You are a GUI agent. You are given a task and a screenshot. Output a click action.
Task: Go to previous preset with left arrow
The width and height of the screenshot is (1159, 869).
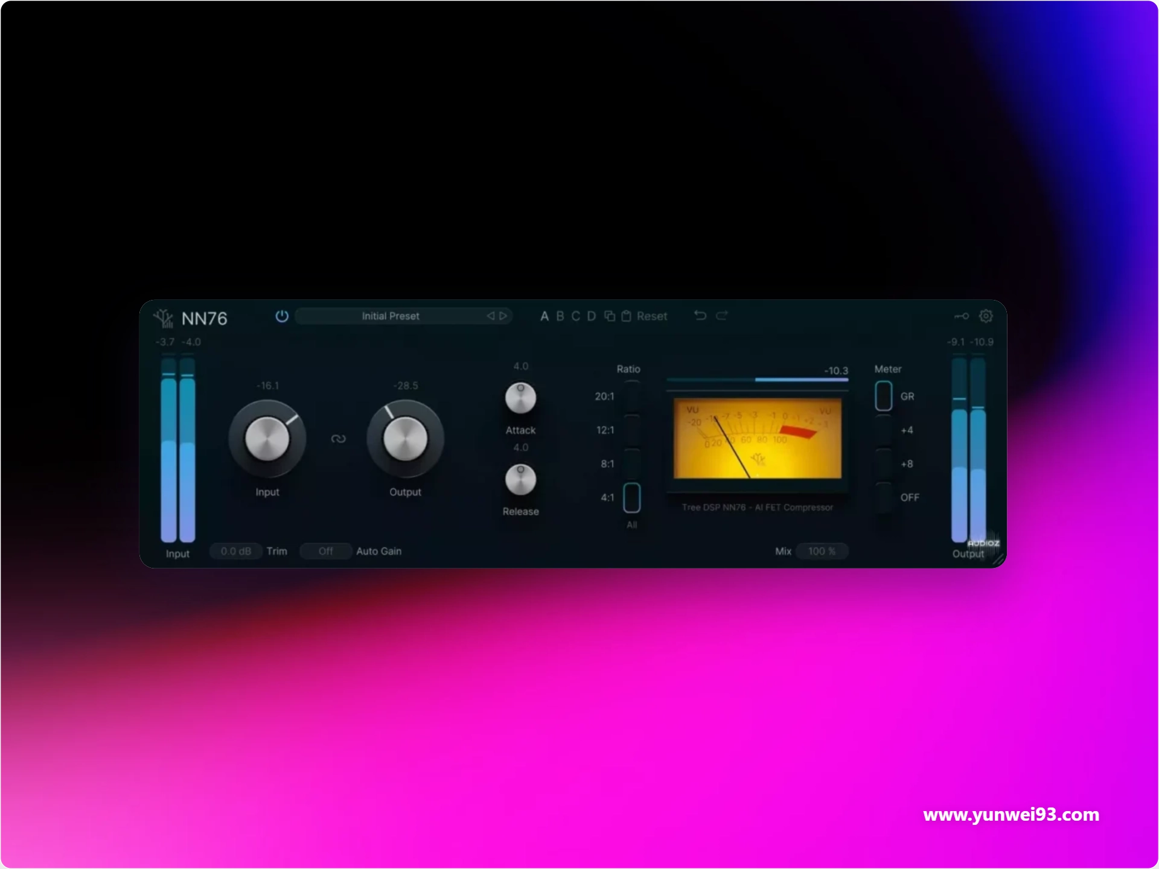coord(490,316)
